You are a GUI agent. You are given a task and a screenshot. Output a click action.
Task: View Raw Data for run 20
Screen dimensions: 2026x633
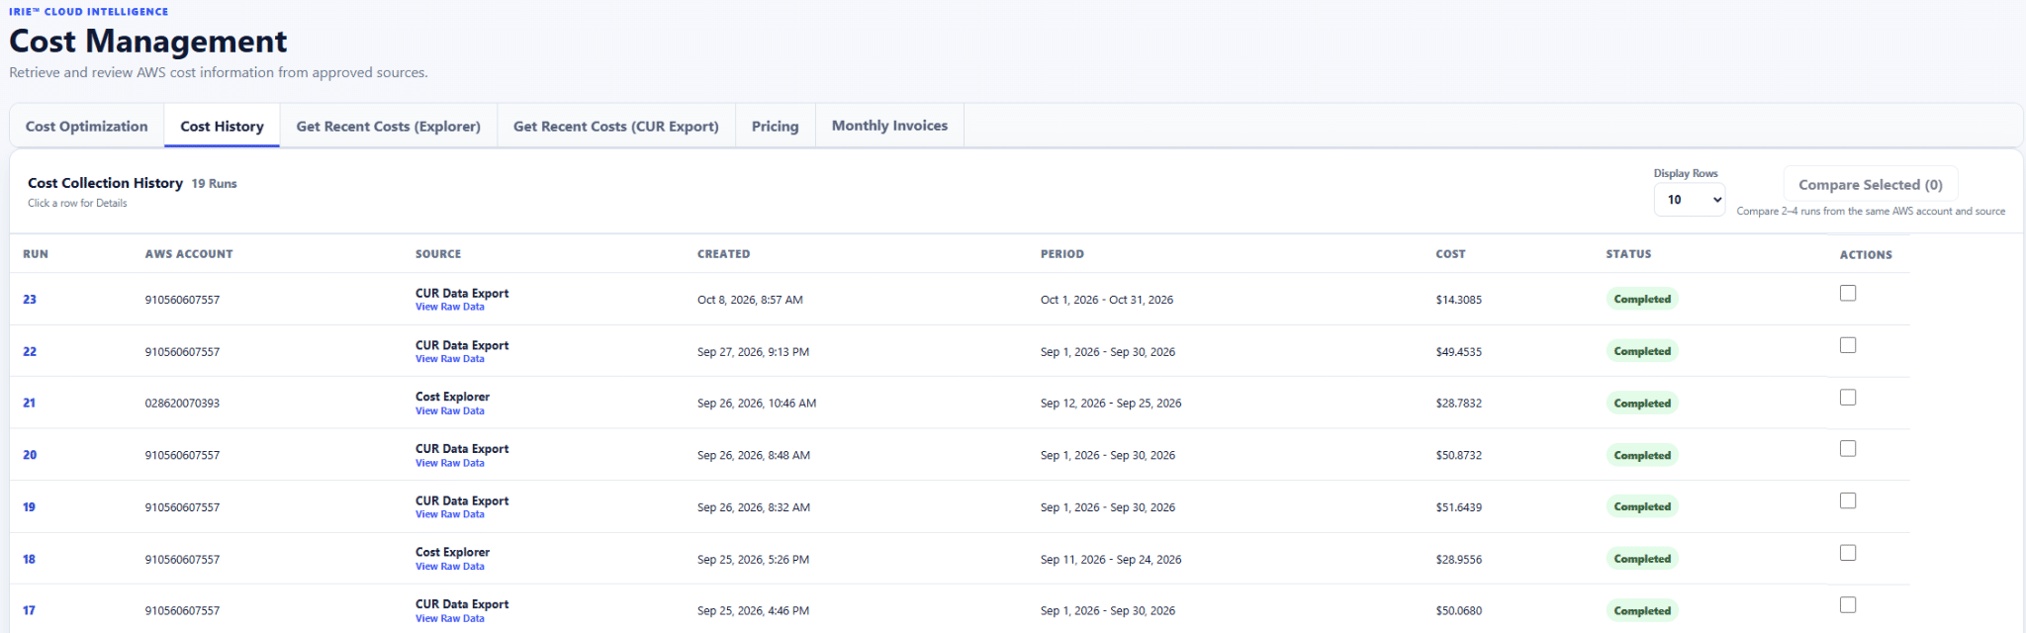[x=450, y=463]
